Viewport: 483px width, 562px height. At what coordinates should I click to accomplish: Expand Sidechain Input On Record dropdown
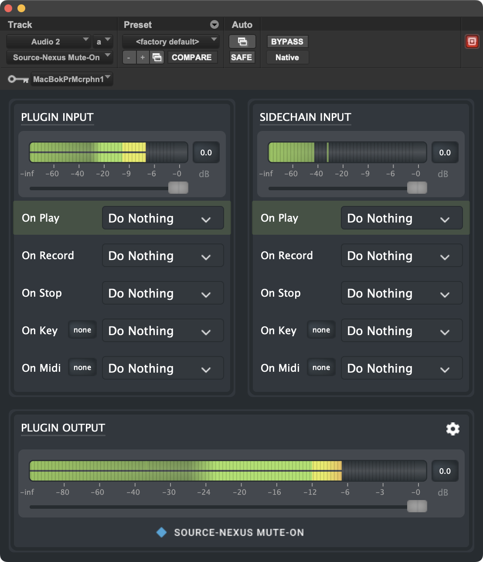(x=401, y=256)
